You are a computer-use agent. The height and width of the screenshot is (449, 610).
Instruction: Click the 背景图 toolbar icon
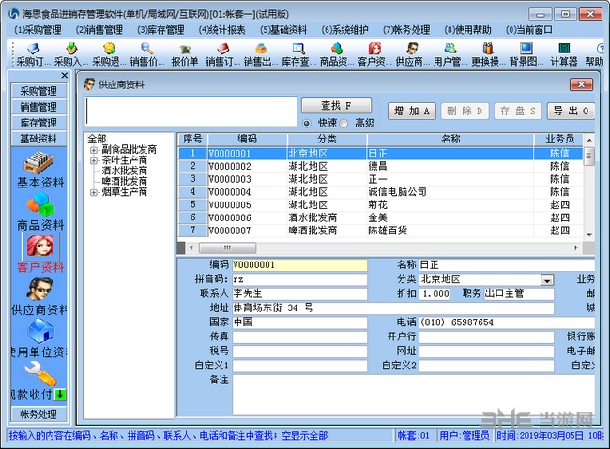(526, 54)
